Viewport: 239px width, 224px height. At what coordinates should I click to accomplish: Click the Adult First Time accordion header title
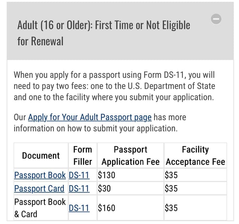click(104, 33)
